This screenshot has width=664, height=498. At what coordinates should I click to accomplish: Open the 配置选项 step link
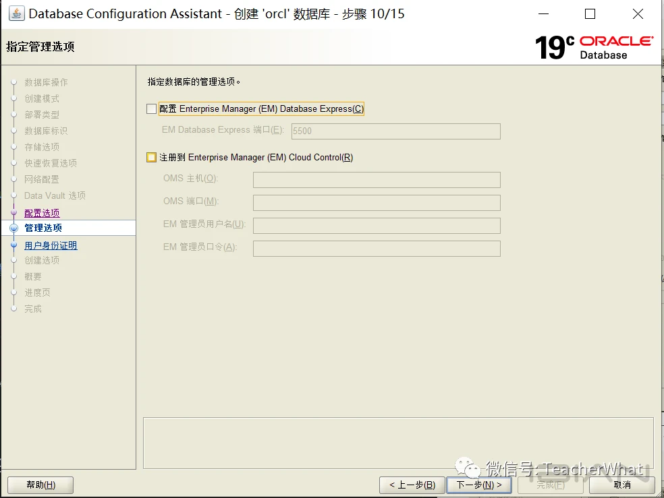point(42,213)
